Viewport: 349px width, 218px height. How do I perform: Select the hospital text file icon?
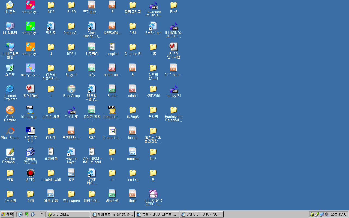pyautogui.click(x=112, y=47)
